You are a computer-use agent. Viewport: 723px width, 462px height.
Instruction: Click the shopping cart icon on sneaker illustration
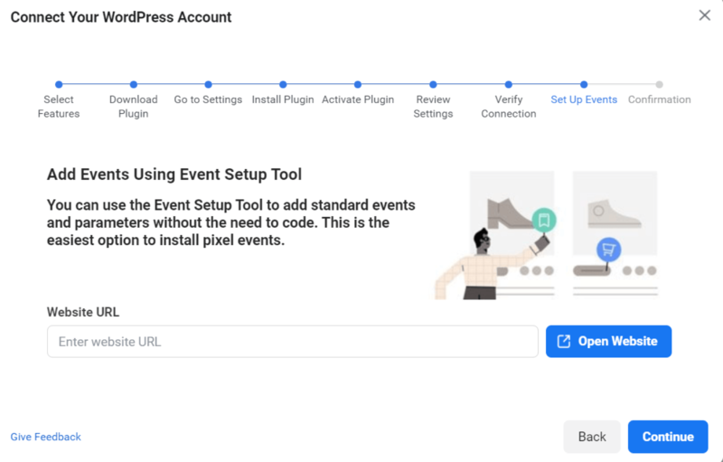point(607,249)
